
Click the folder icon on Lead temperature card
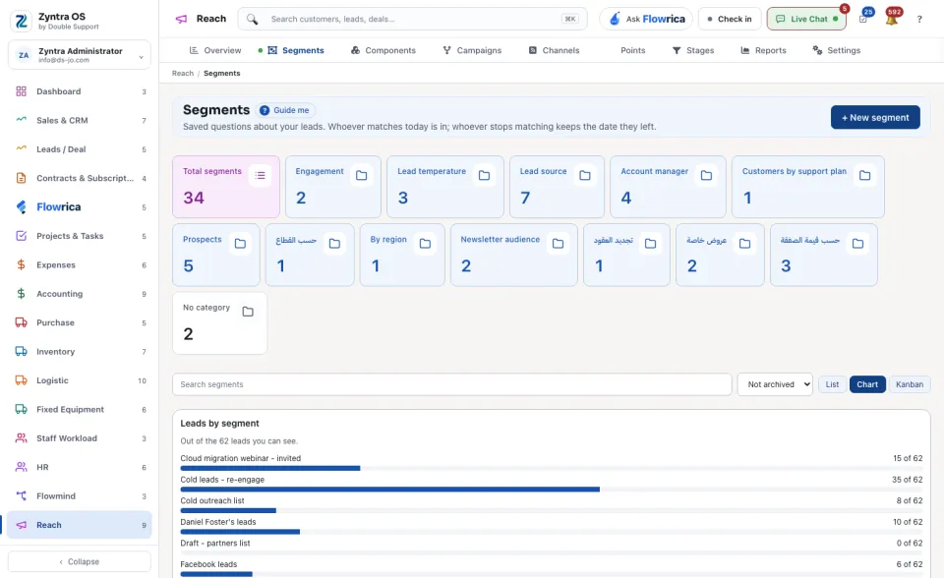point(484,175)
